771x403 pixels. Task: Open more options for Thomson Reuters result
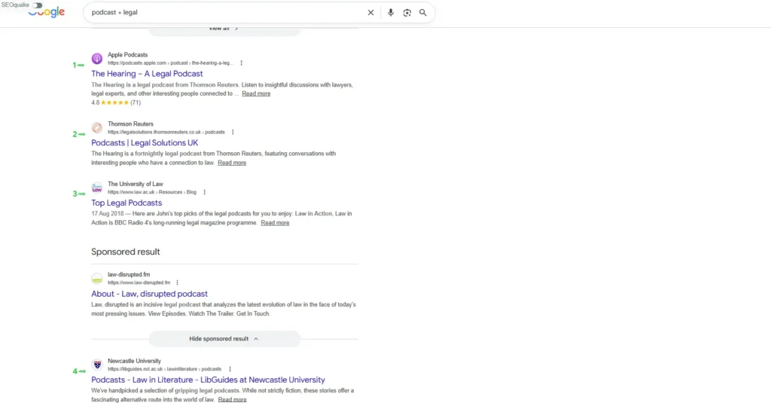[233, 133]
